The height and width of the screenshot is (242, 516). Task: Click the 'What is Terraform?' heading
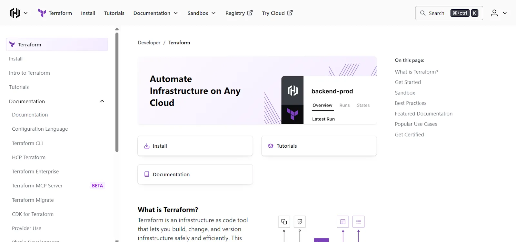pyautogui.click(x=168, y=210)
